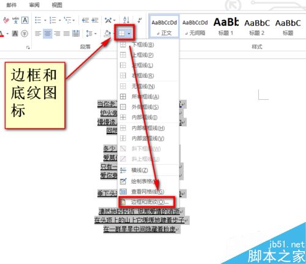Toggle align left button

(x=38, y=34)
